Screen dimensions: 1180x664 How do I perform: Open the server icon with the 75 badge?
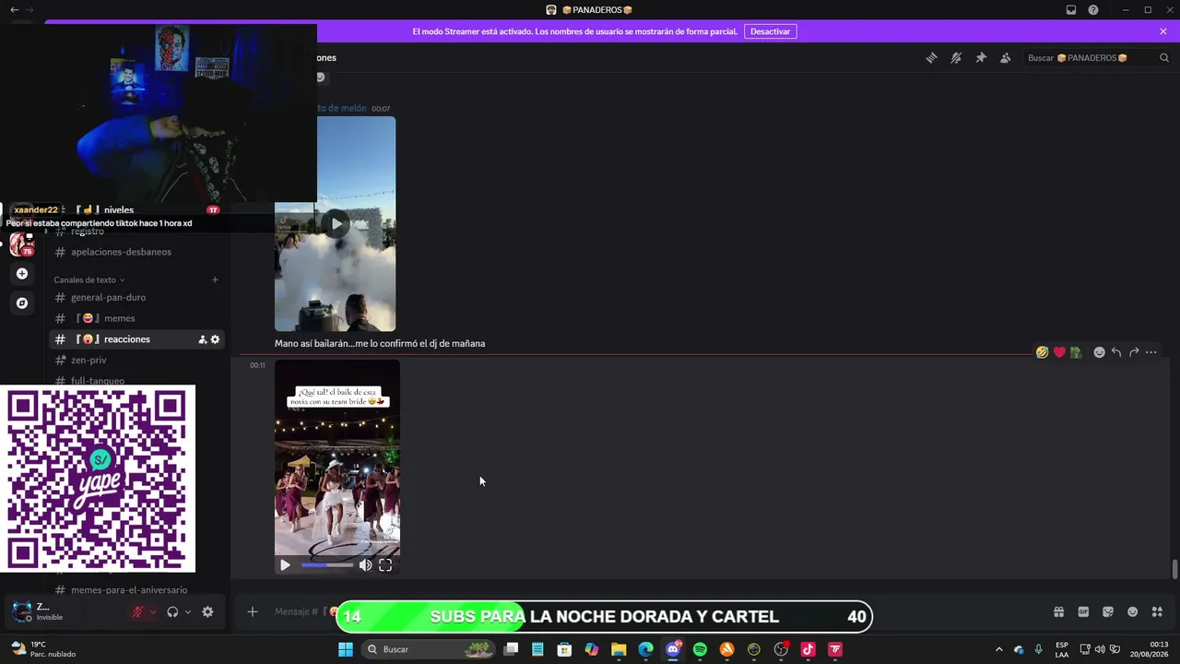[21, 244]
